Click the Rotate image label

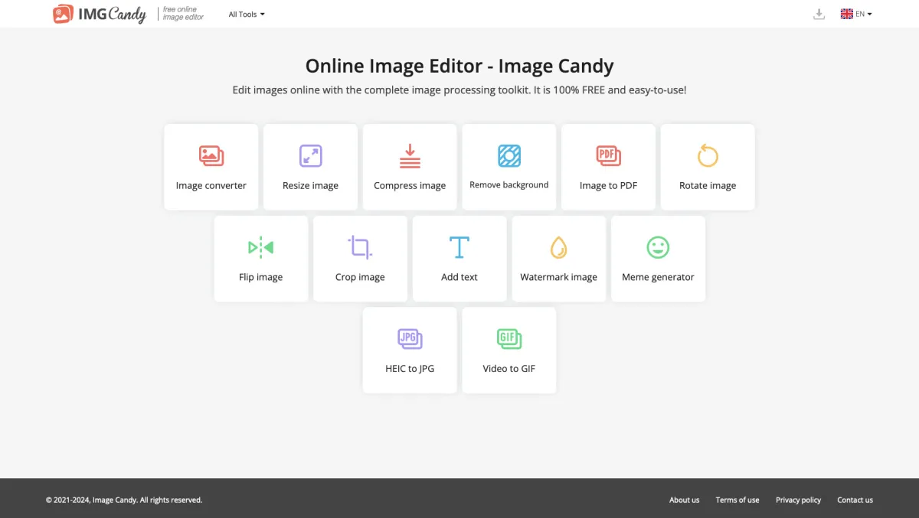click(708, 185)
